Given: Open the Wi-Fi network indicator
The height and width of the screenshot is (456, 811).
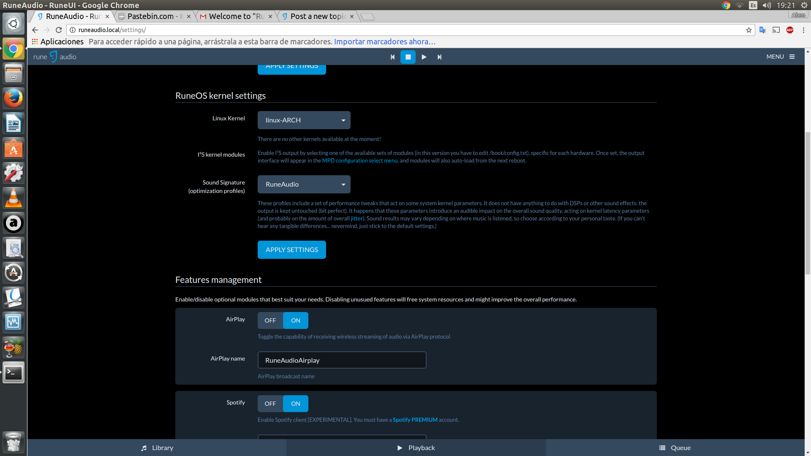Looking at the screenshot, I should (740, 5).
